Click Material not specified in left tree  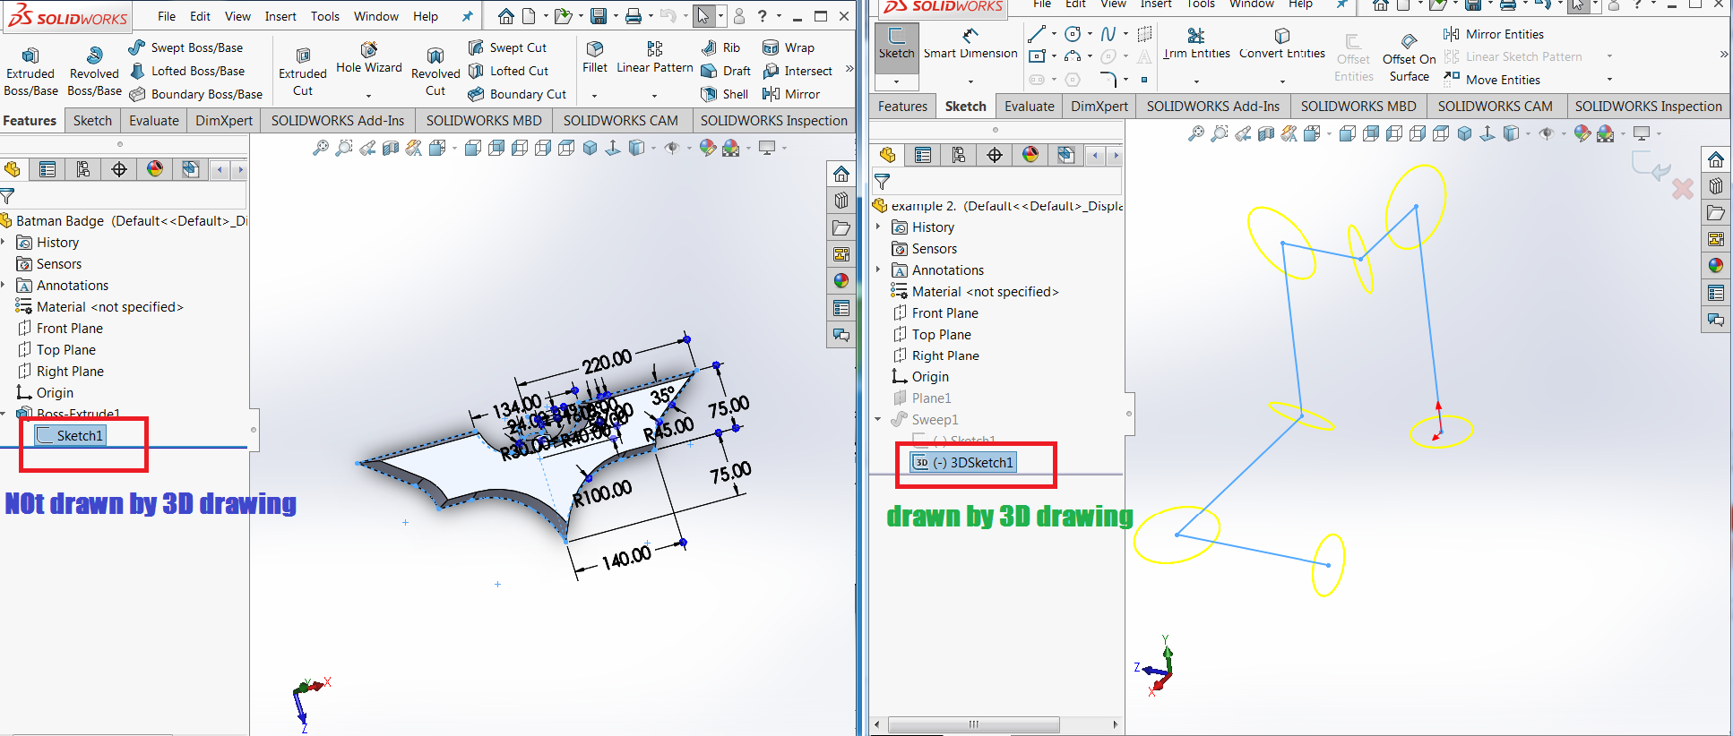point(99,306)
